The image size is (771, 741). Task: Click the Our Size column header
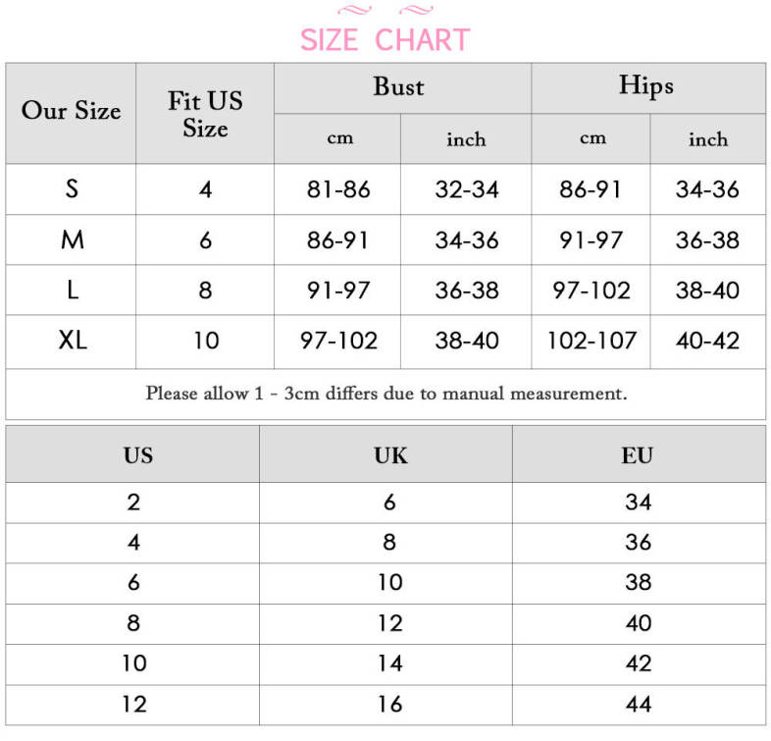[71, 111]
